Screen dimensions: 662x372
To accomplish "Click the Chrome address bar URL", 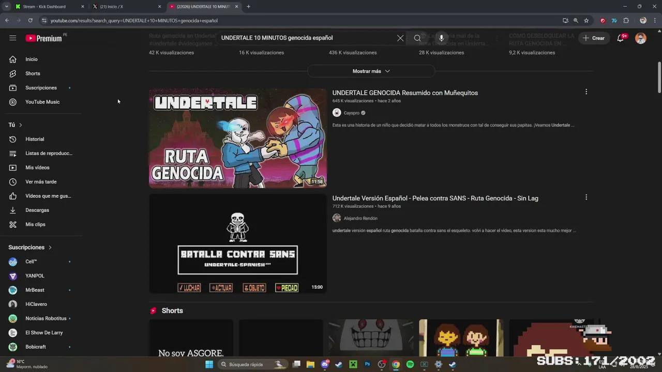I will (134, 21).
